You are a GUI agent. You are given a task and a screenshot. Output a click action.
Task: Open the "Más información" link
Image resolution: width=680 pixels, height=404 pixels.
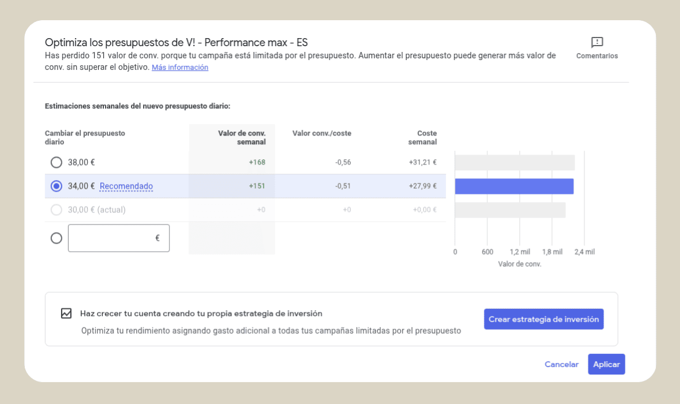pos(180,67)
